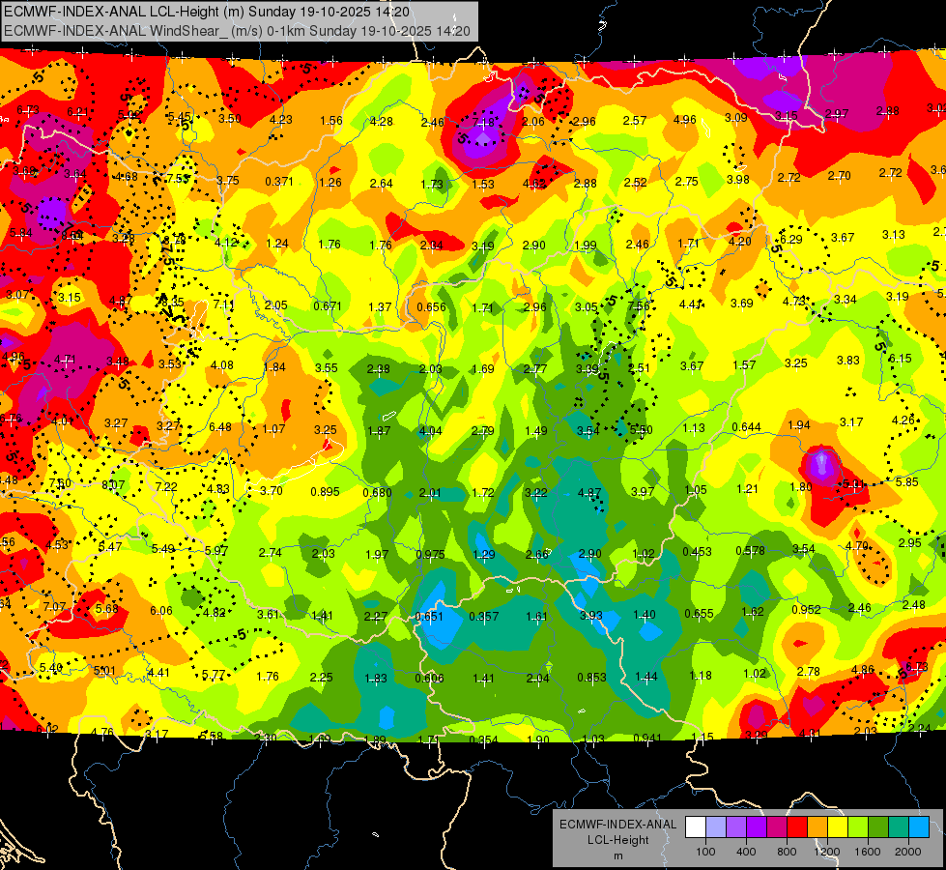Click the wind shear value 7.07
This screenshot has width=946, height=870.
pyautogui.click(x=54, y=606)
